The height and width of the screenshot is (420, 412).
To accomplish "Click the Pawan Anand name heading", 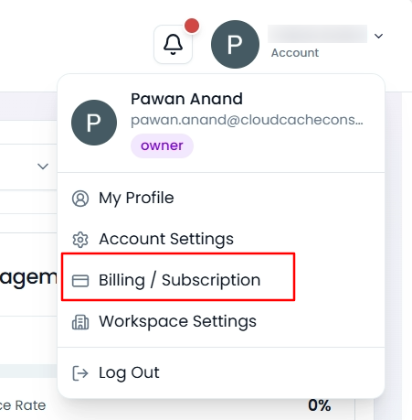I will (186, 99).
